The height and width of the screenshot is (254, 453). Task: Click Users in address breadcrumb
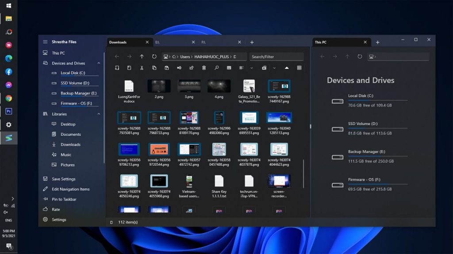click(185, 57)
